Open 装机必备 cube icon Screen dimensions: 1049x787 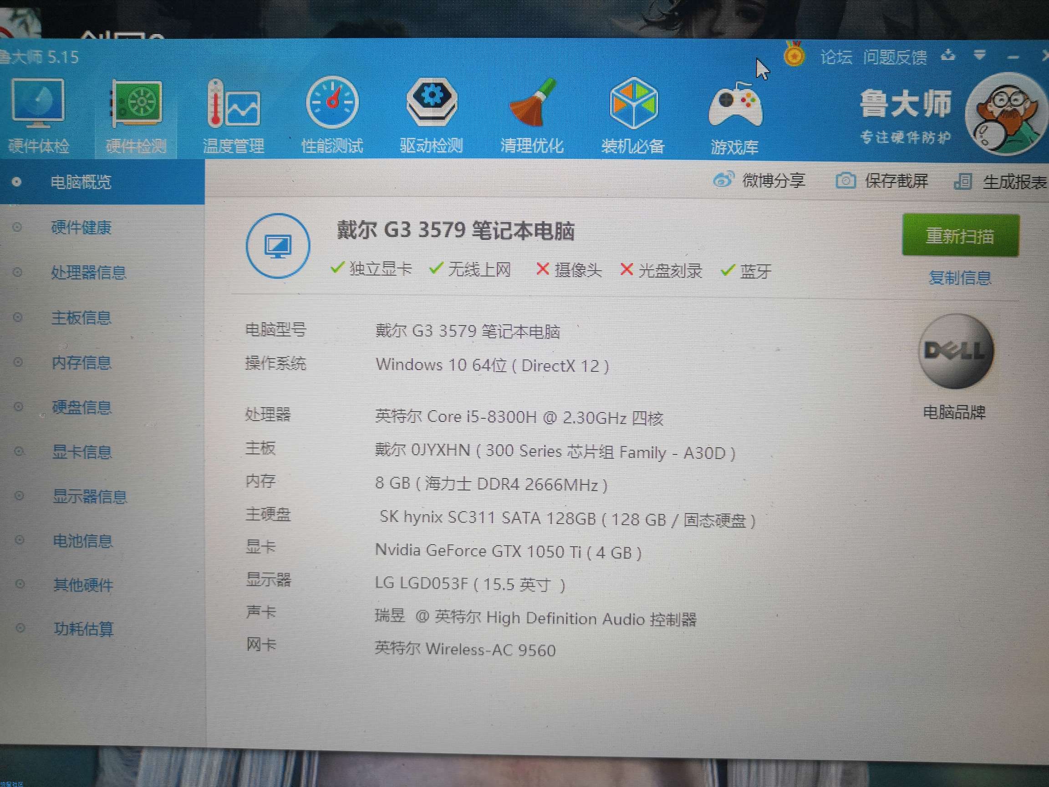(x=634, y=103)
